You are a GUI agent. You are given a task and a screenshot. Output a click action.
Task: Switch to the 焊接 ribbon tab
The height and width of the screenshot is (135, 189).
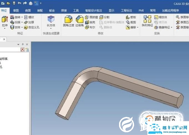click(x=64, y=11)
